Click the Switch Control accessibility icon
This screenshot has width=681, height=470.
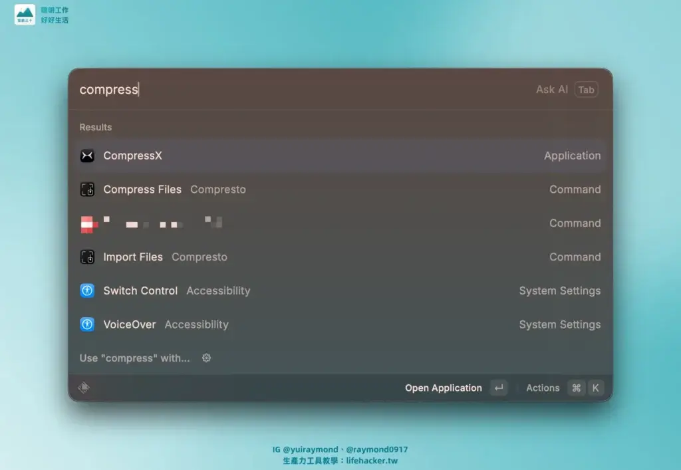click(x=87, y=291)
